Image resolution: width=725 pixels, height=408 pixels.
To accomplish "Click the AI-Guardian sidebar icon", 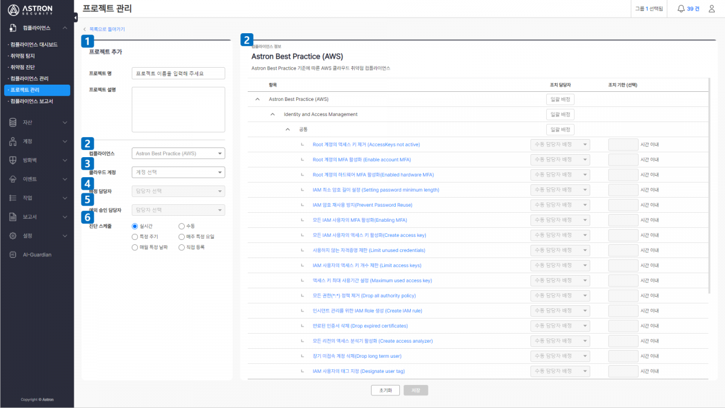I will [13, 254].
